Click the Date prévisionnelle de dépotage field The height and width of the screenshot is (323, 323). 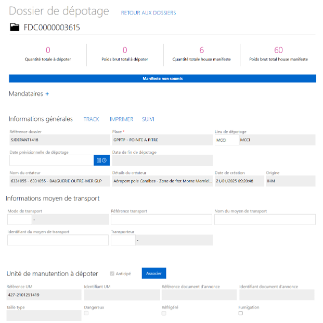click(x=50, y=160)
